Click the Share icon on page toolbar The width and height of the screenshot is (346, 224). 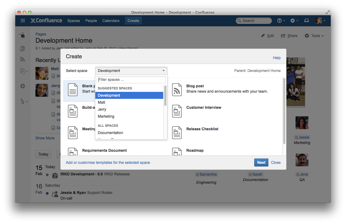283,36
